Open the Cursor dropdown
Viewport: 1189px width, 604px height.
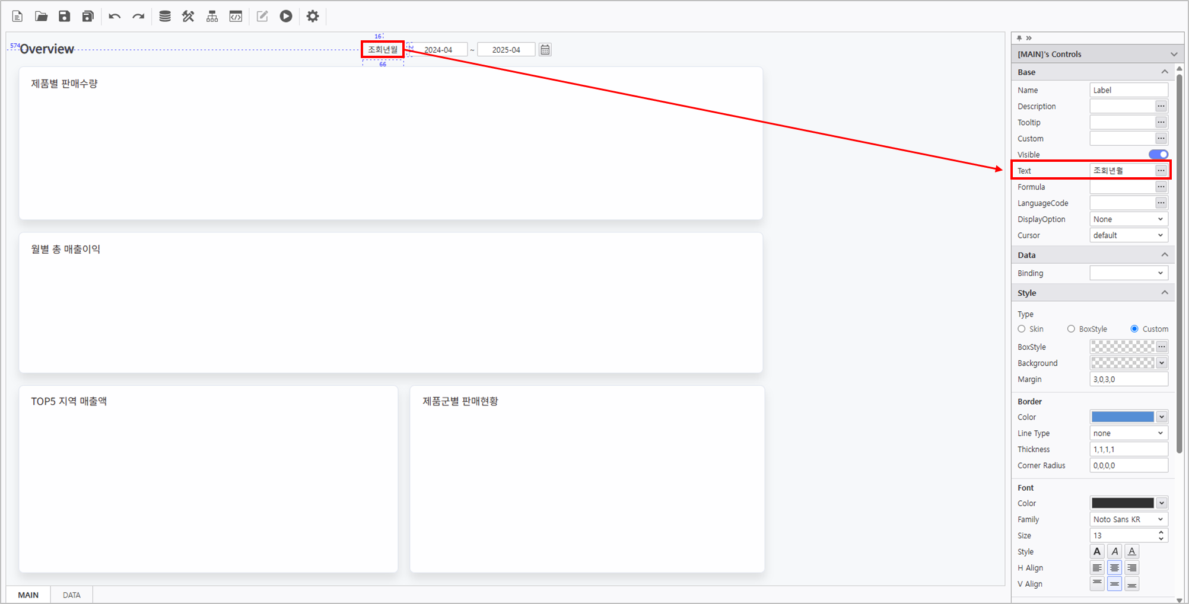1129,235
